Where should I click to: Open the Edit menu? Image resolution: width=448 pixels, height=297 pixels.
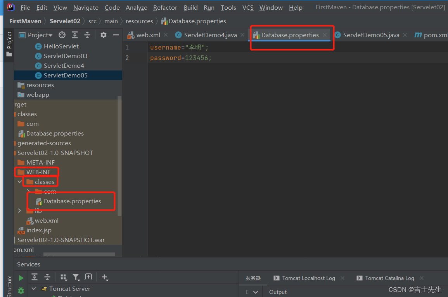pyautogui.click(x=42, y=7)
